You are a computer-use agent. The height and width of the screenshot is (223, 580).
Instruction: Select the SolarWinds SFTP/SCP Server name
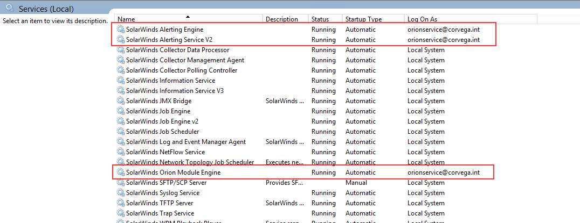(x=167, y=183)
